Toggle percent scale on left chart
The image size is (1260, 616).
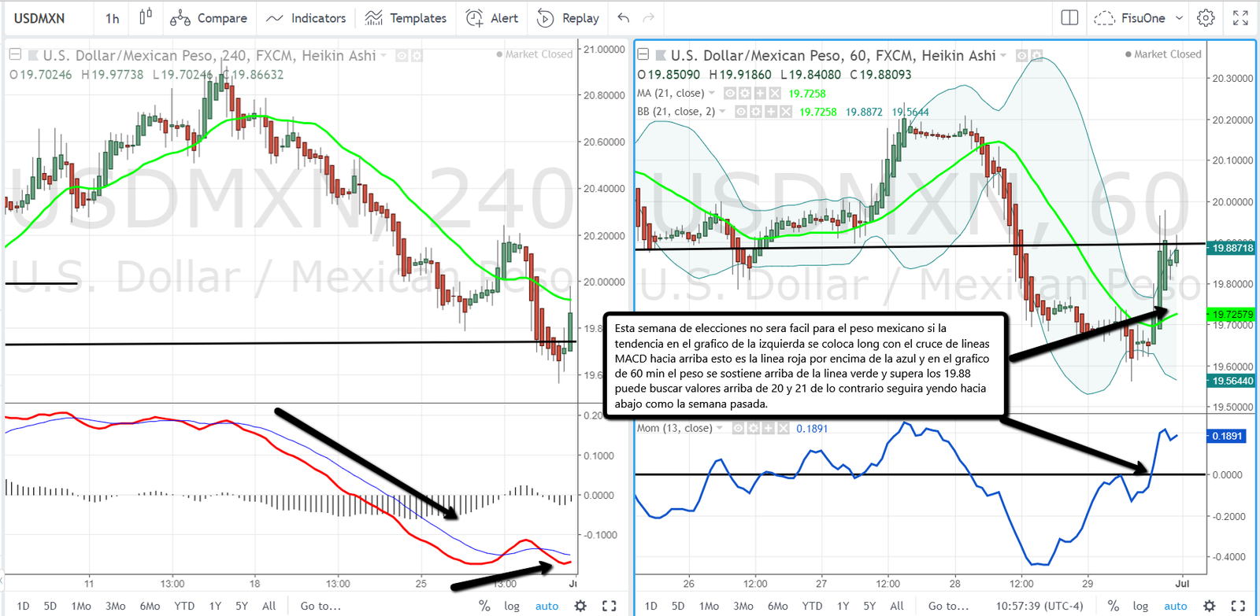point(484,606)
